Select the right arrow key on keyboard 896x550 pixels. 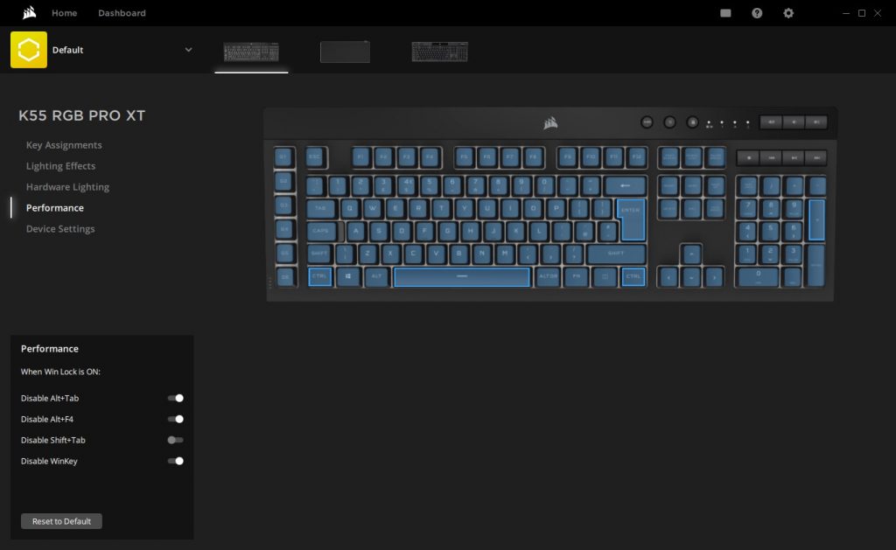pos(714,277)
